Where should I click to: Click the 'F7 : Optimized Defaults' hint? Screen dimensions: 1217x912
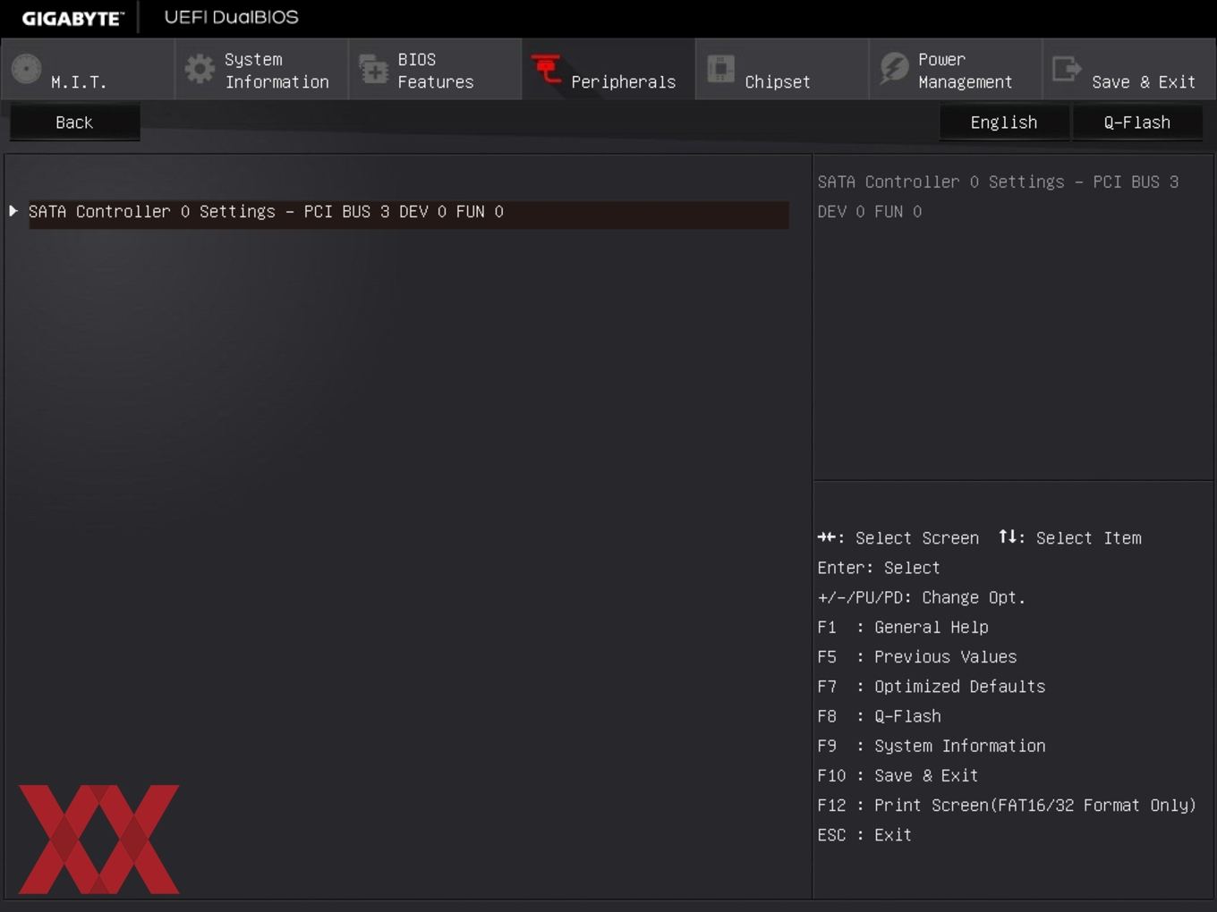click(x=932, y=686)
